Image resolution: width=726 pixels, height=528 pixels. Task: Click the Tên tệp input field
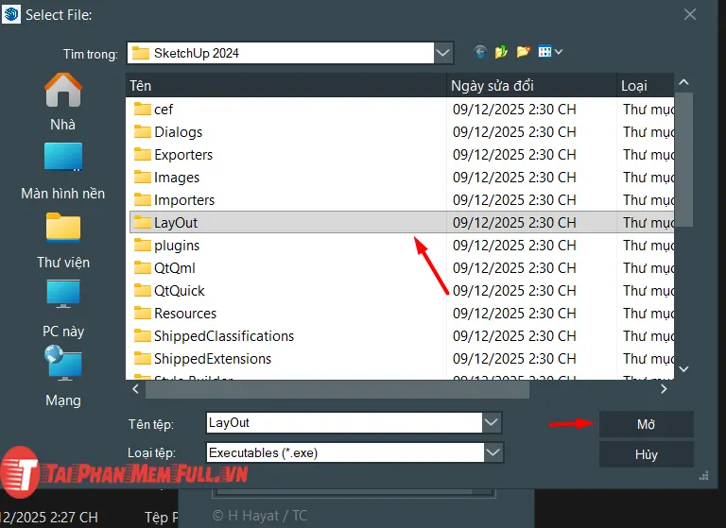pyautogui.click(x=344, y=422)
